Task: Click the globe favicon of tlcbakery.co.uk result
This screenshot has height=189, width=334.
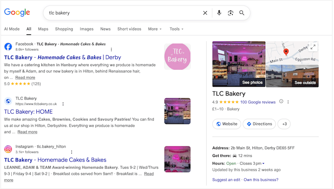Action: [8, 101]
